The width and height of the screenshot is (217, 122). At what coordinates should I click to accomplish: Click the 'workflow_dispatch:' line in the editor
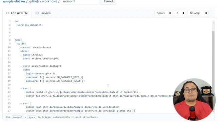pos(30,25)
